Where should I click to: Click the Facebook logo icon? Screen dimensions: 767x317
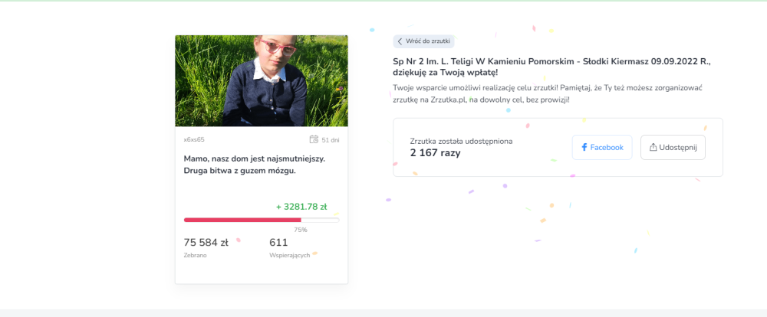point(584,147)
